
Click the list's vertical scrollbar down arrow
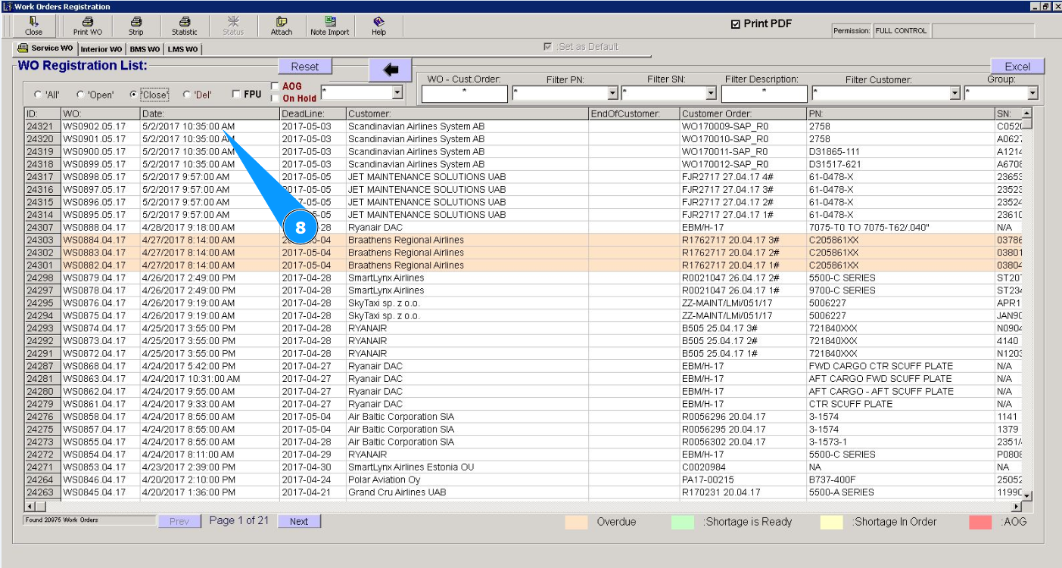coord(1027,495)
